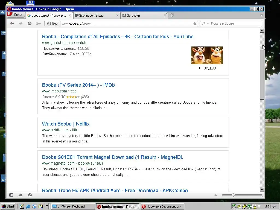Image resolution: width=280 pixels, height=210 pixels.
Task: Click the first Quick Launch notepad icon
Action: (x=22, y=207)
